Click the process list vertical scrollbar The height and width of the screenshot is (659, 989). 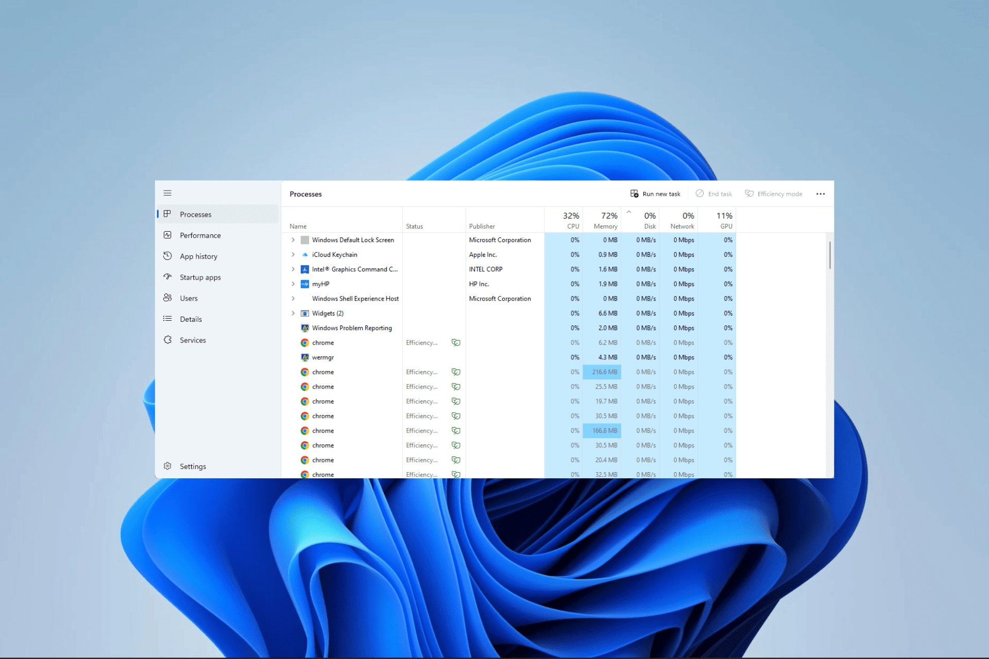(x=829, y=255)
